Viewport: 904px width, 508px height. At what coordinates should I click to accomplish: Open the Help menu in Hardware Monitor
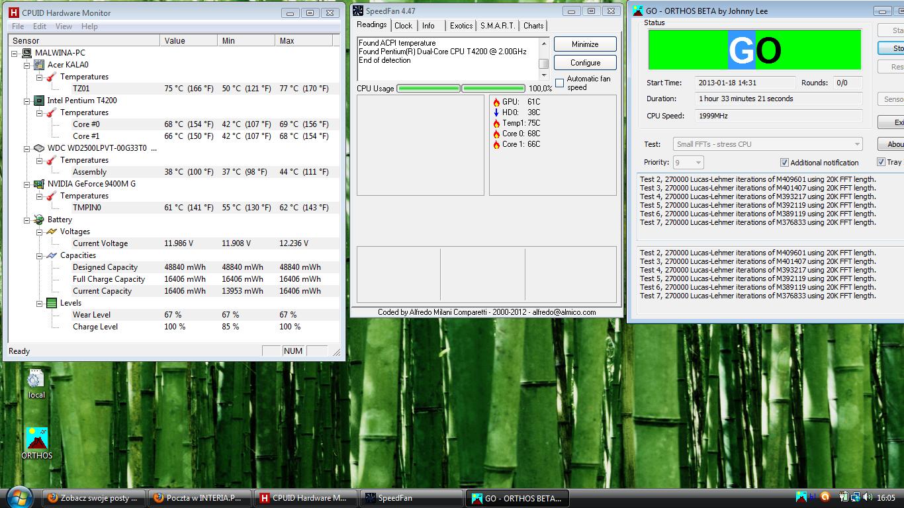coord(89,26)
